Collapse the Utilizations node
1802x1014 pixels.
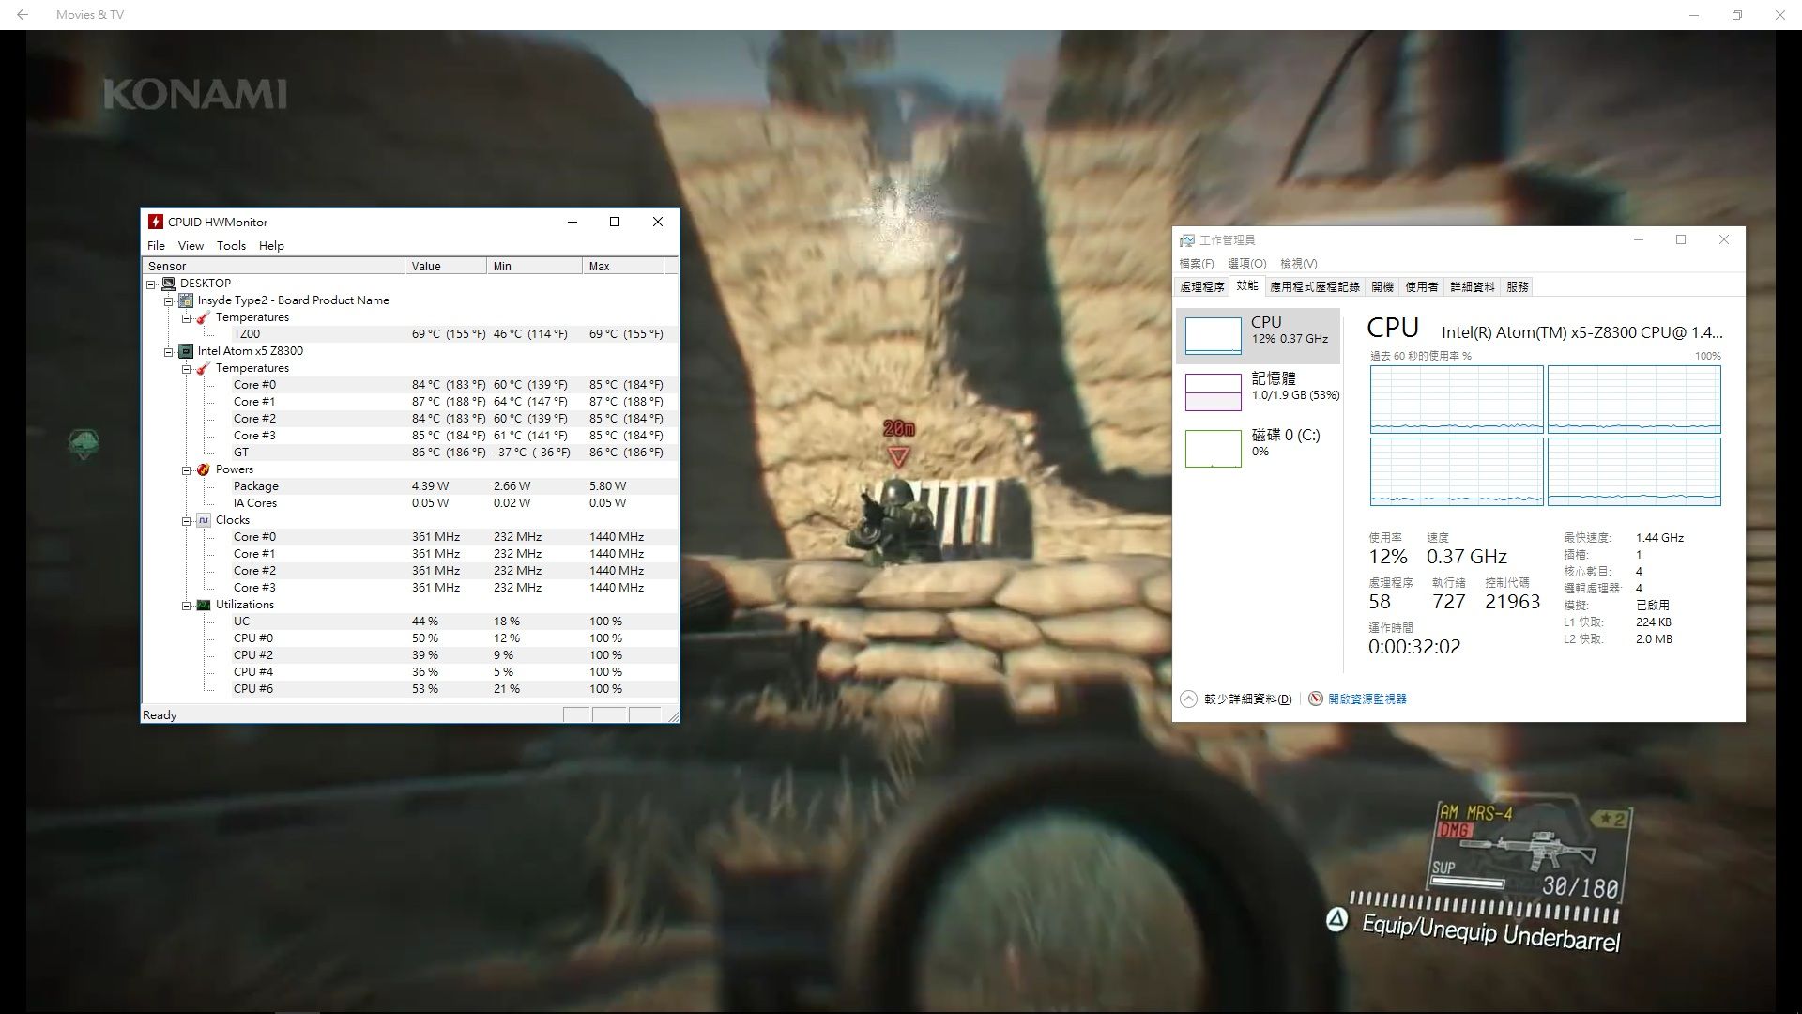(x=187, y=605)
